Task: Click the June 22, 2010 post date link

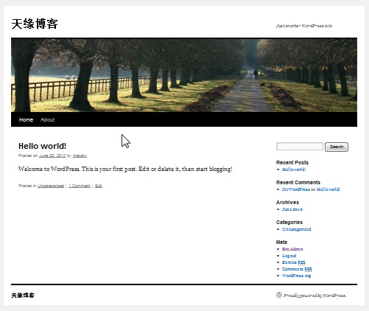Action: tap(52, 155)
